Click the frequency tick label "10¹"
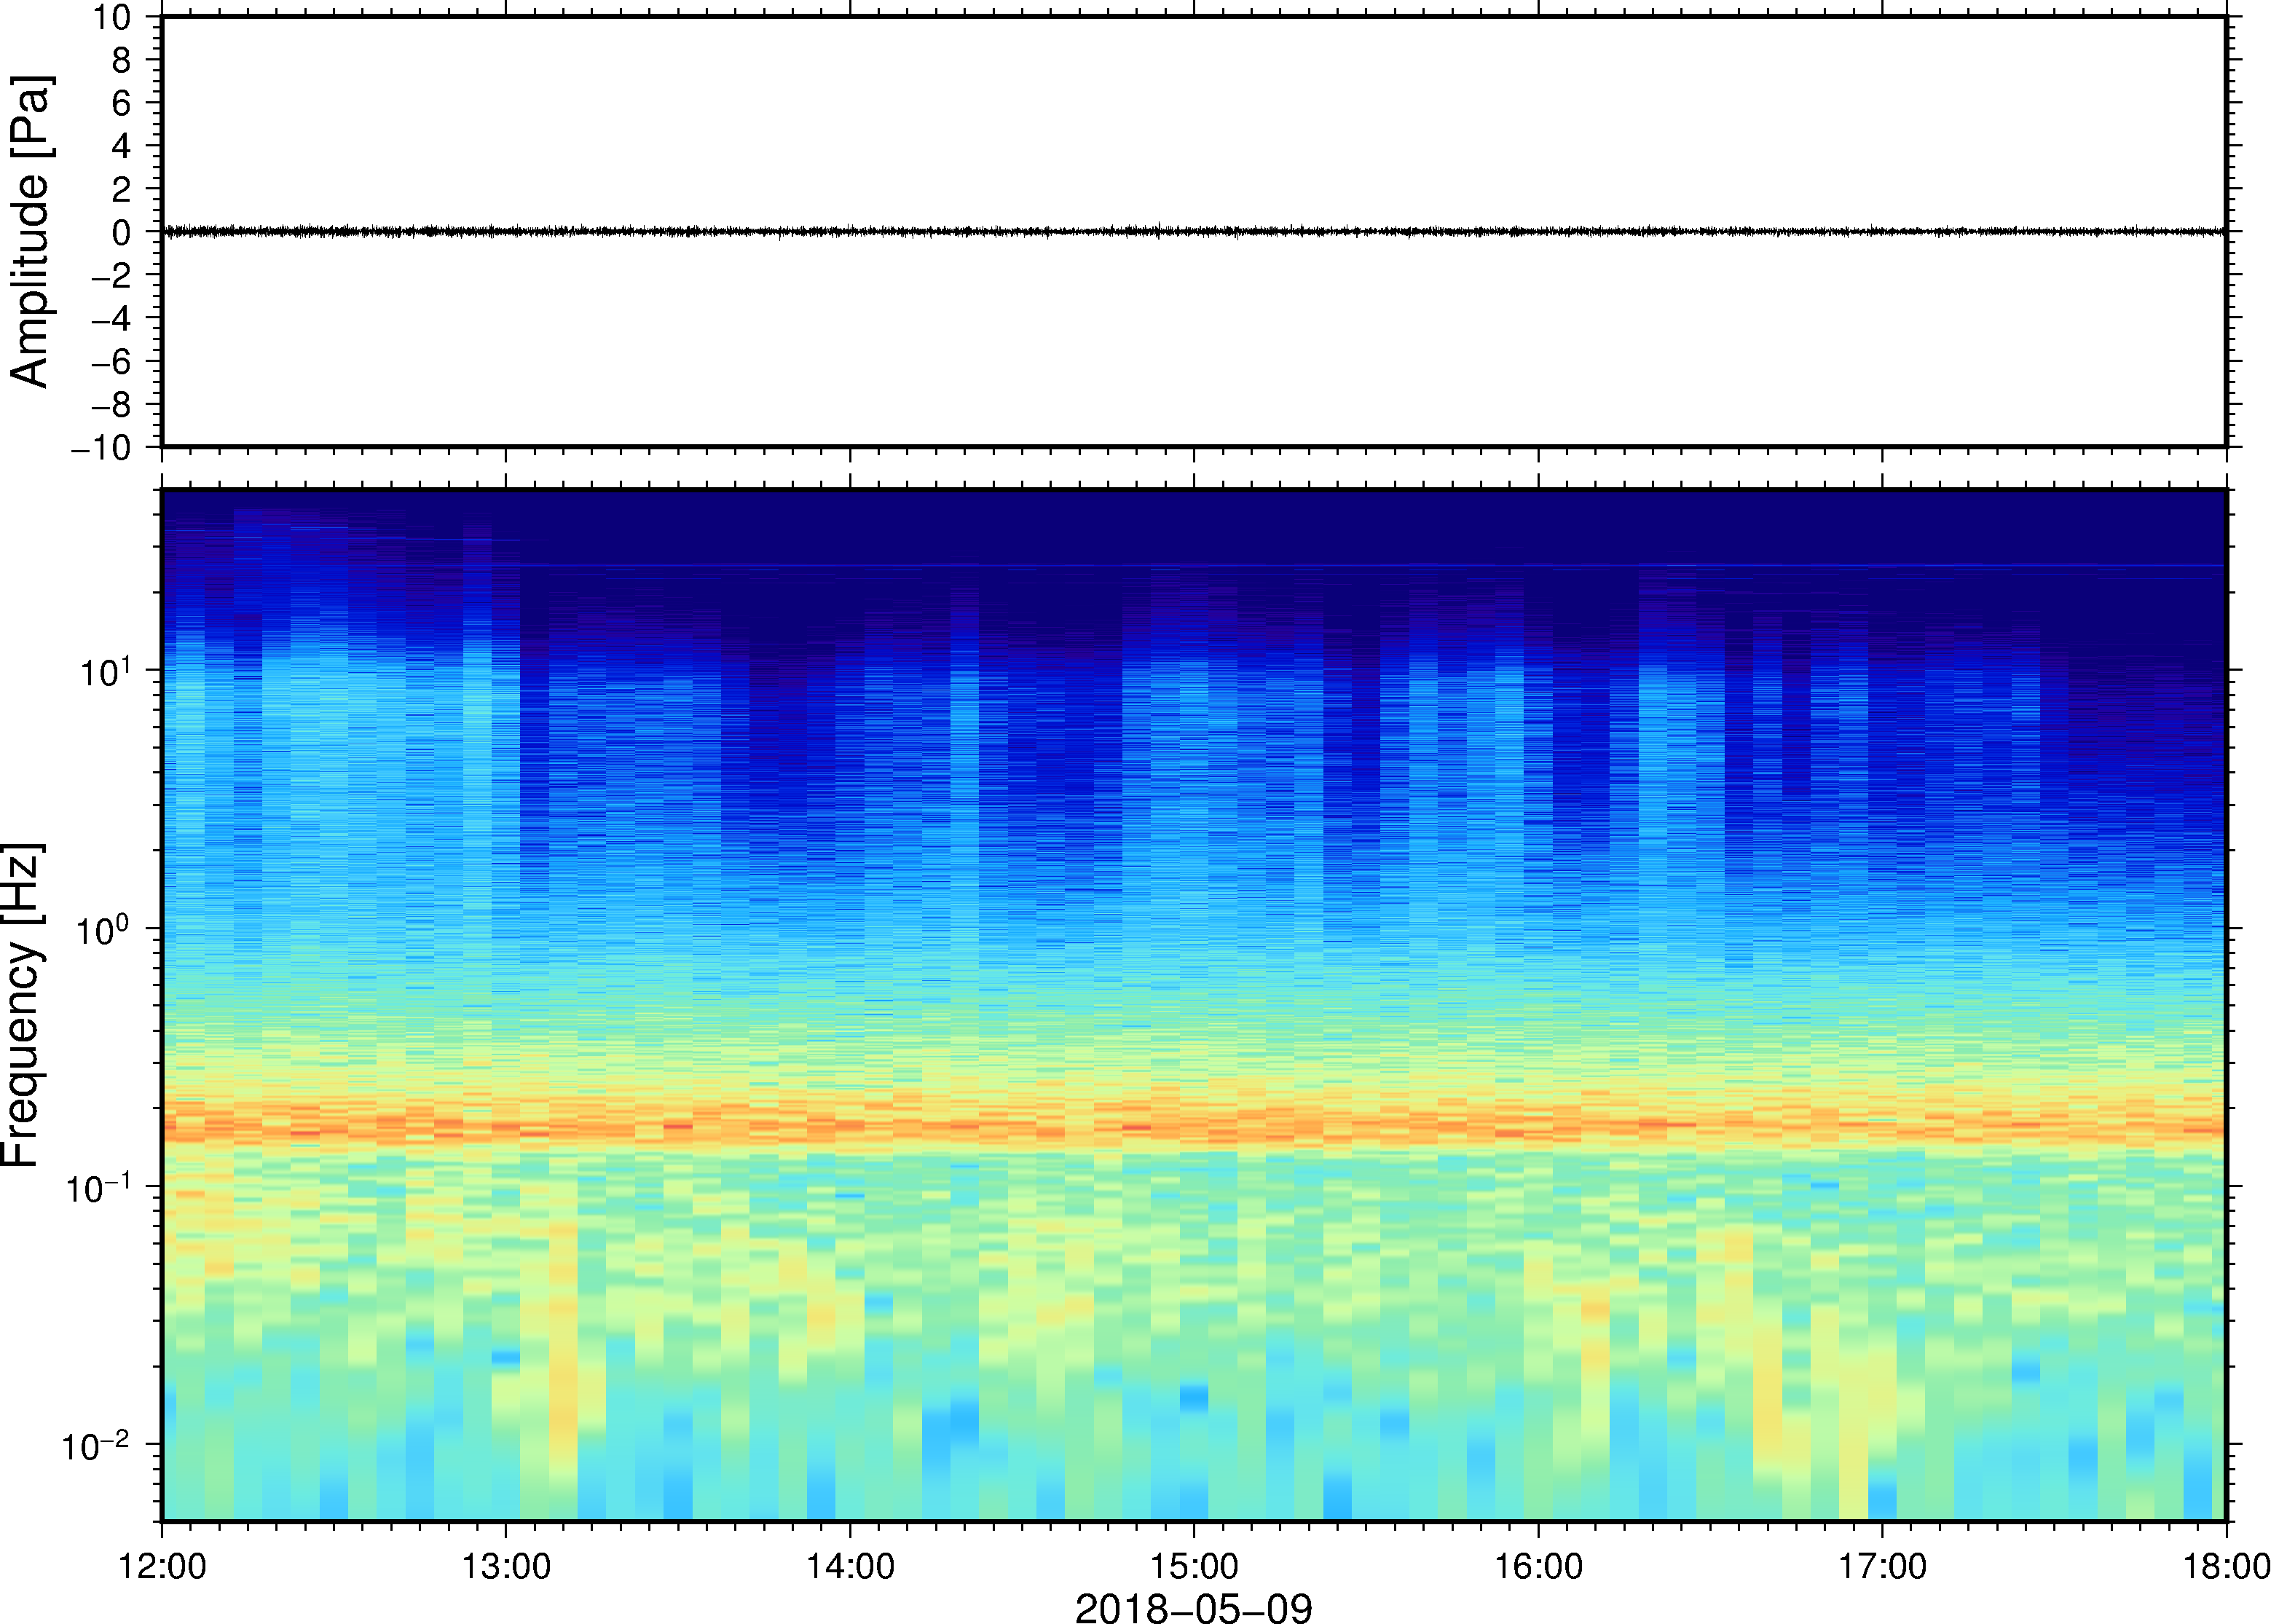The image size is (2271, 1624). [105, 670]
